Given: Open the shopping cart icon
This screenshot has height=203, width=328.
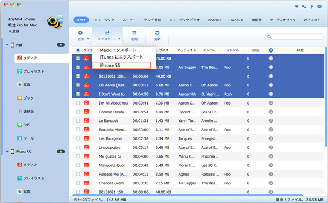Looking at the screenshot, I should pos(296,7).
